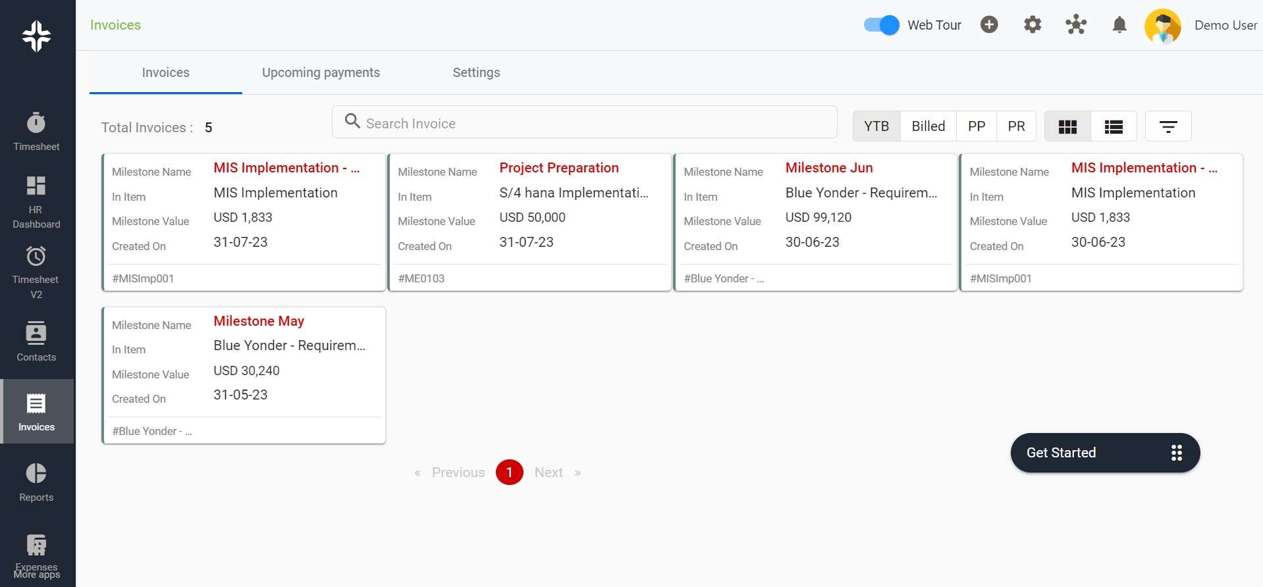This screenshot has height=587, width=1263.
Task: Filter invoices by Billed status
Action: coord(928,126)
